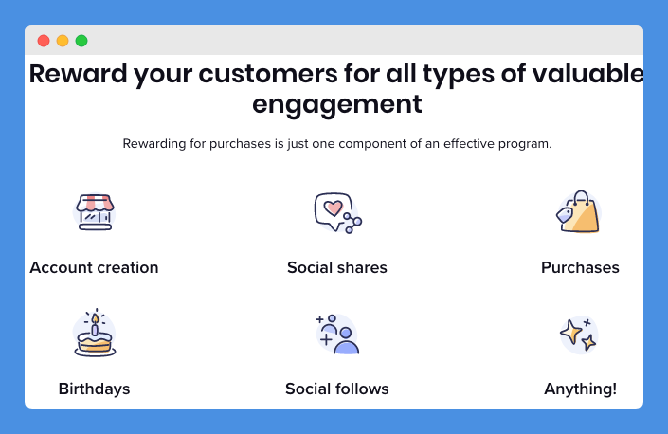Open the Birthdays label
The width and height of the screenshot is (668, 434).
pyautogui.click(x=94, y=389)
